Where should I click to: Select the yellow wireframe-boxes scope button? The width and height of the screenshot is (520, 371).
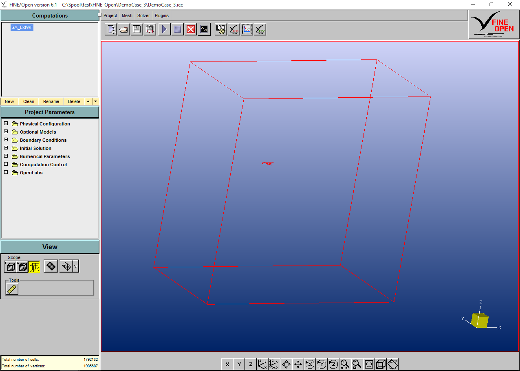point(34,267)
